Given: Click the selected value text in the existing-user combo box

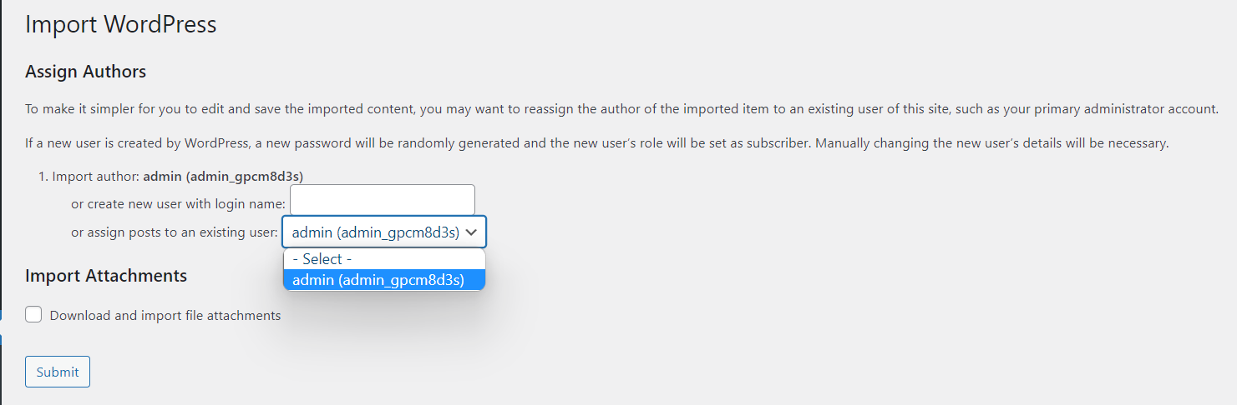Looking at the screenshot, I should click(x=375, y=232).
